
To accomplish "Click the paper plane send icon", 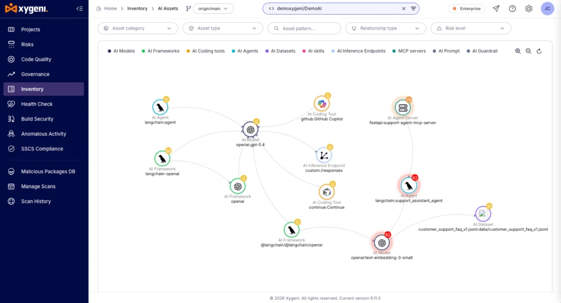I will click(x=496, y=9).
